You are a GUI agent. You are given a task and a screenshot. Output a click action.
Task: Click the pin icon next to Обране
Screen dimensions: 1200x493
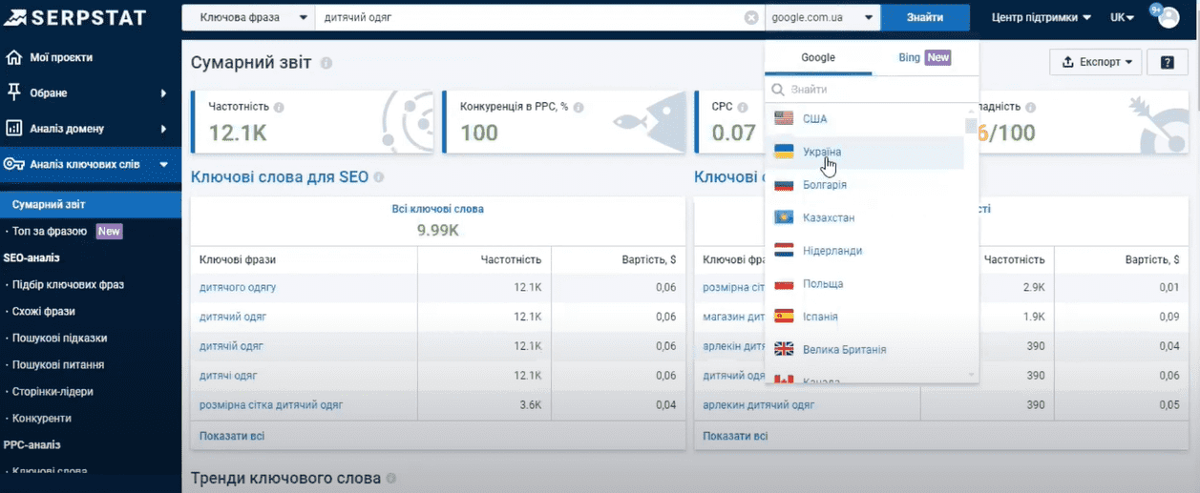click(x=14, y=92)
